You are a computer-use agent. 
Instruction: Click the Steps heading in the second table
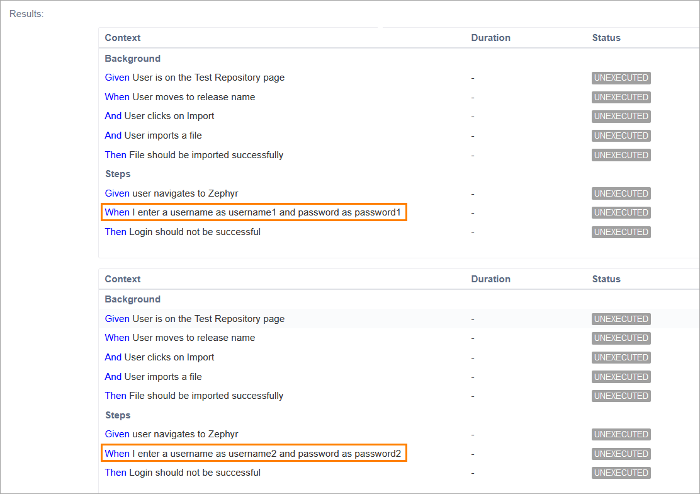pos(118,415)
